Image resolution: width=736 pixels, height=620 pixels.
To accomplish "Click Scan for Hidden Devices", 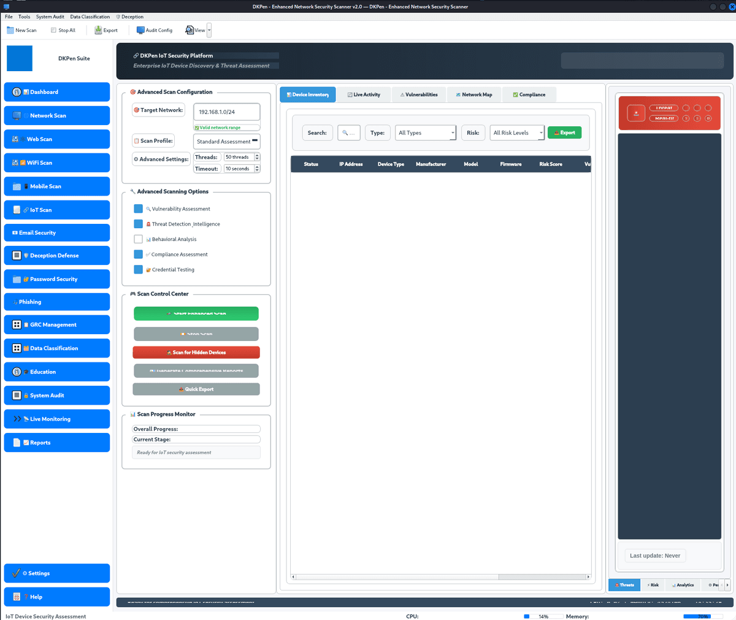I will [196, 352].
